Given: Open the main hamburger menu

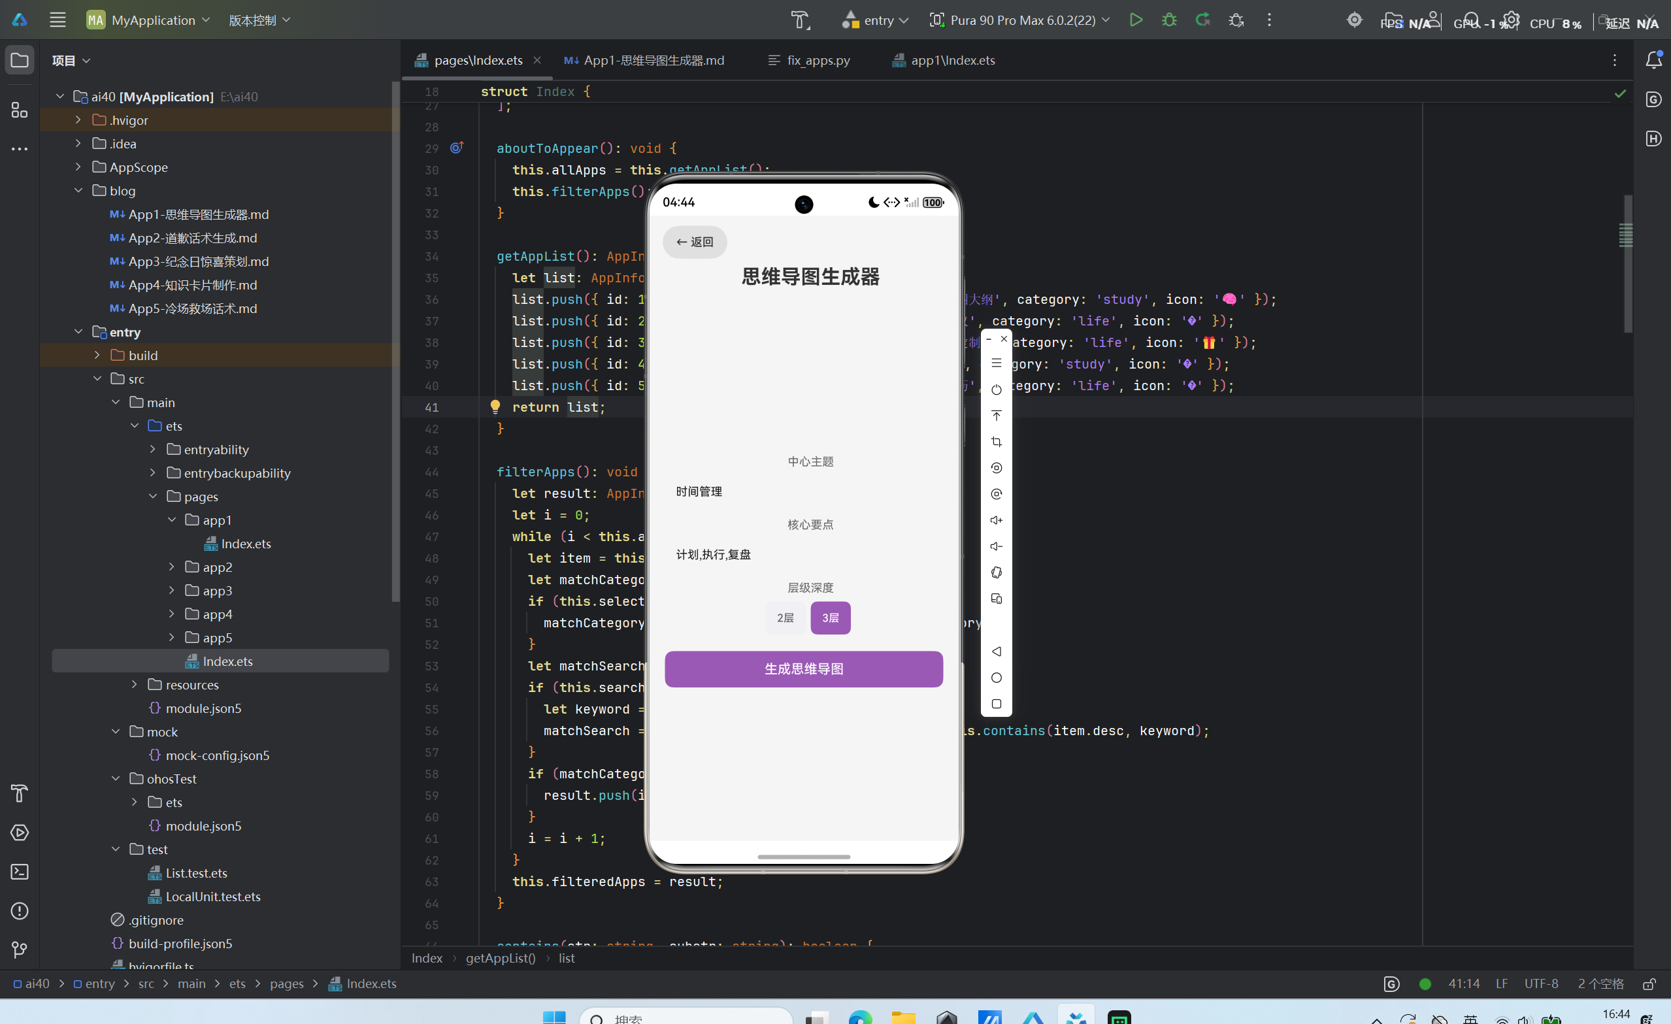Looking at the screenshot, I should (58, 20).
